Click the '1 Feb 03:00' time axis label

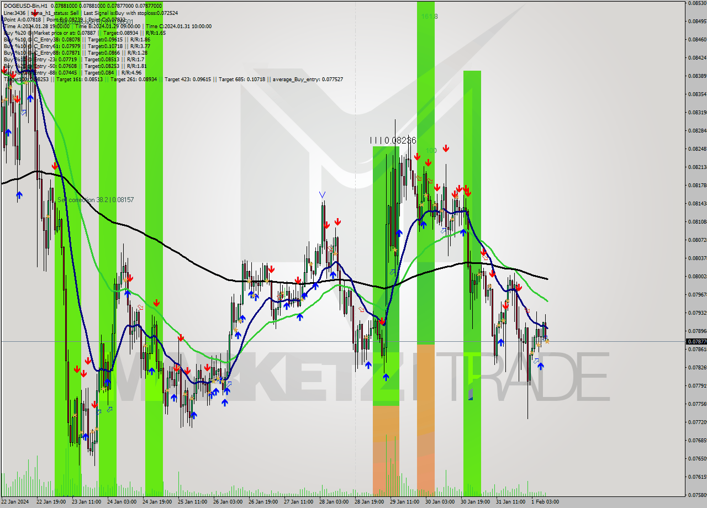pyautogui.click(x=545, y=502)
